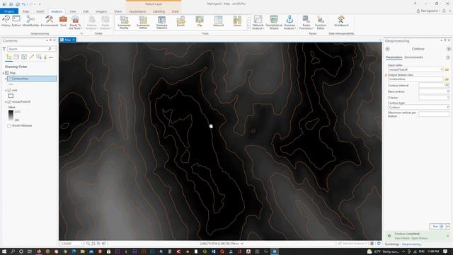Open Network Analysis dropdown

click(x=258, y=23)
